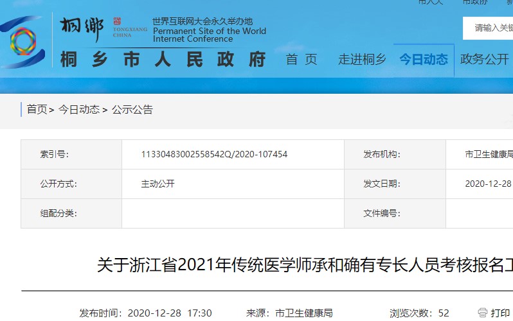Click the Tongxiang colorful ring logo
The width and height of the screenshot is (513, 321).
pyautogui.click(x=22, y=40)
